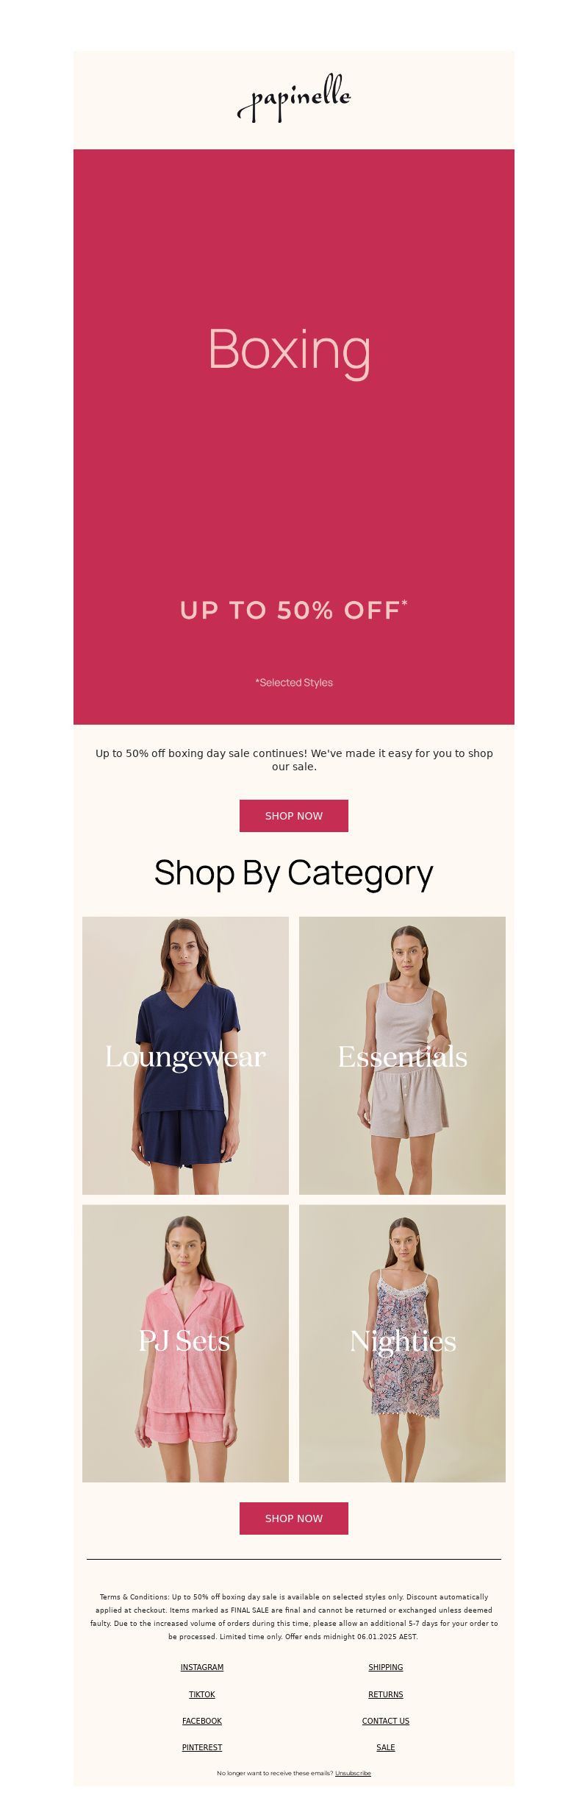Click the Shop By Category heading
The image size is (588, 1801).
pyautogui.click(x=294, y=874)
